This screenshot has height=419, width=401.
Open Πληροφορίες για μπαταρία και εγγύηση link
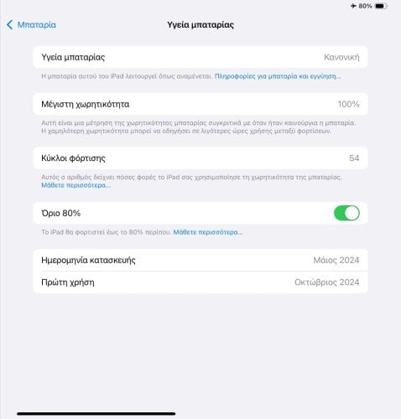(x=278, y=76)
